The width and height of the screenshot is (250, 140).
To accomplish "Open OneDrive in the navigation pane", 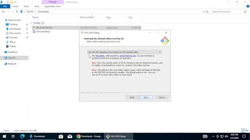I will pyautogui.click(x=12, y=52).
